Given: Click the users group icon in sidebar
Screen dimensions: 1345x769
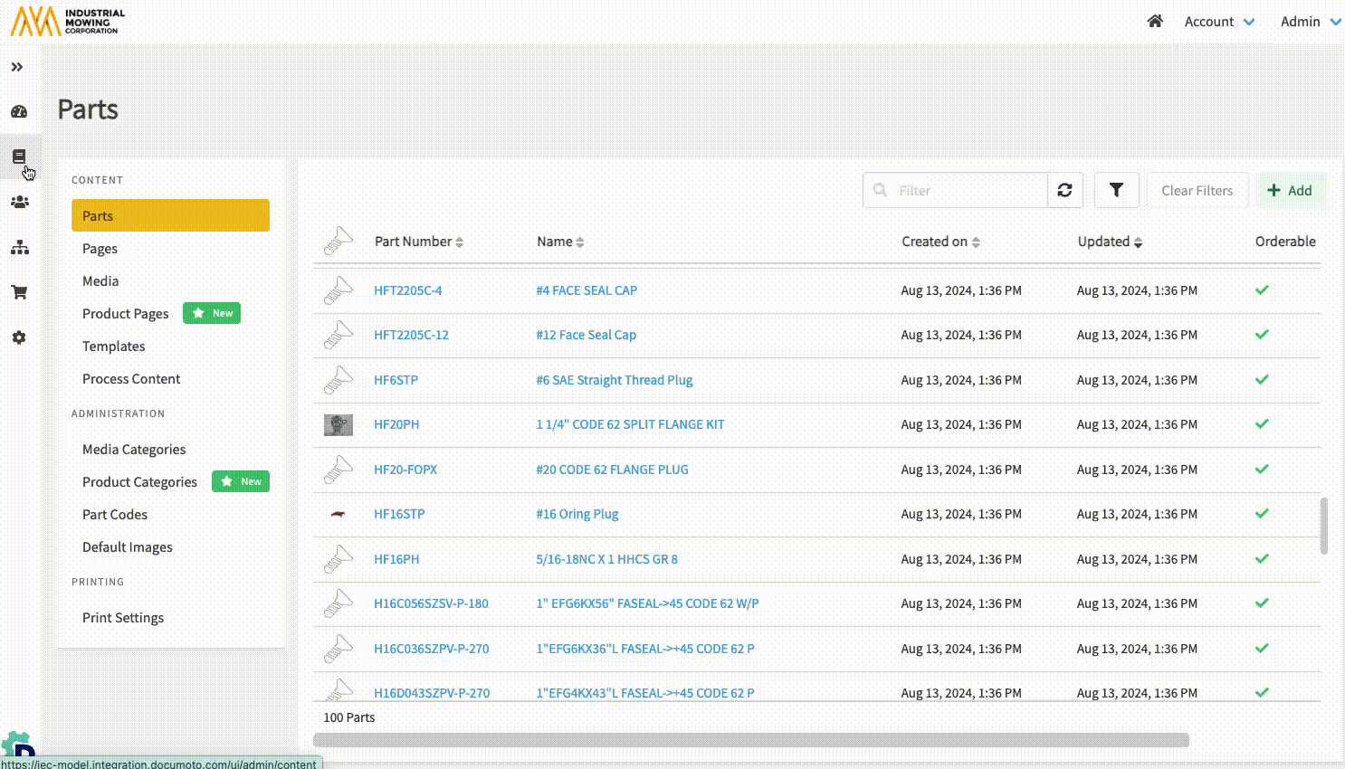Looking at the screenshot, I should point(19,202).
